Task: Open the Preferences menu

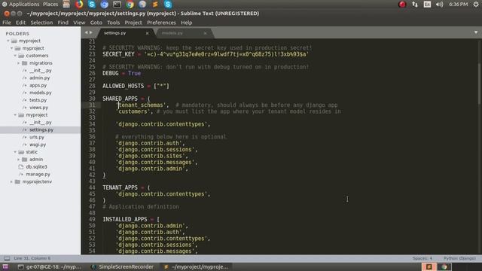Action: coord(161,23)
